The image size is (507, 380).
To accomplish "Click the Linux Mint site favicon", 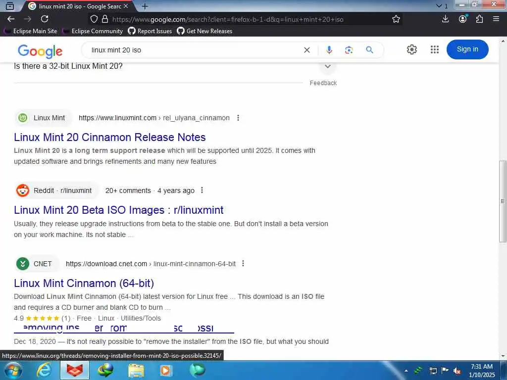I will coord(23,118).
